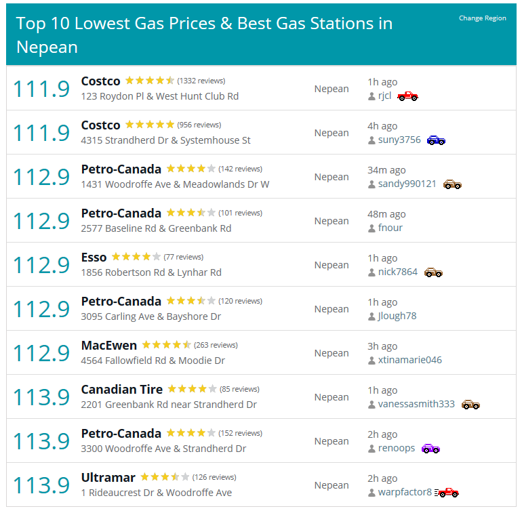522x513 pixels.
Task: Click the car icon beside vanessasmith333
Action: pos(470,405)
